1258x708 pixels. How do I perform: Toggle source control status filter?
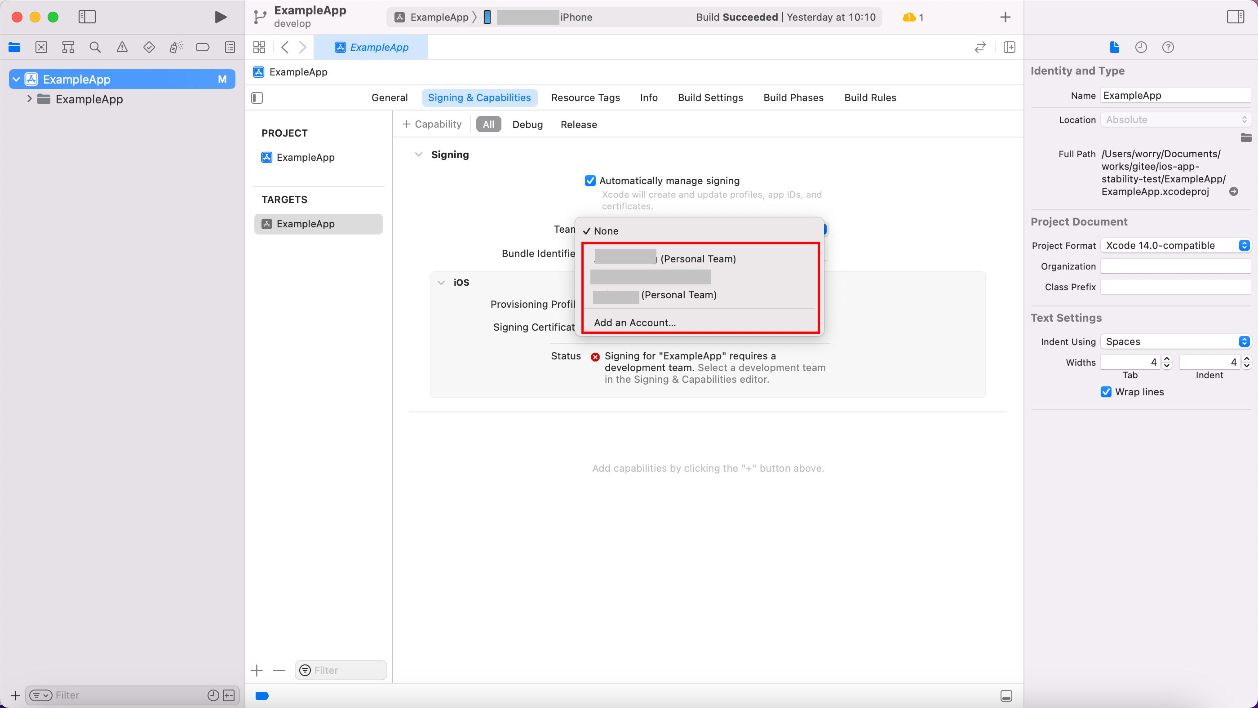pyautogui.click(x=229, y=695)
